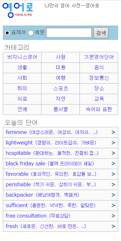Select the 스포츠 category

(61, 89)
